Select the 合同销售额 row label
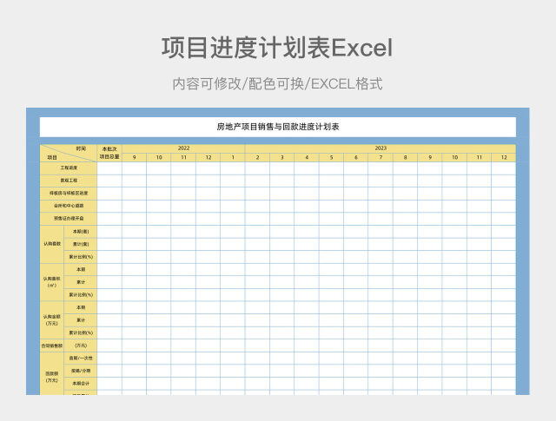Viewport: 556px width, 421px height. [x=52, y=345]
